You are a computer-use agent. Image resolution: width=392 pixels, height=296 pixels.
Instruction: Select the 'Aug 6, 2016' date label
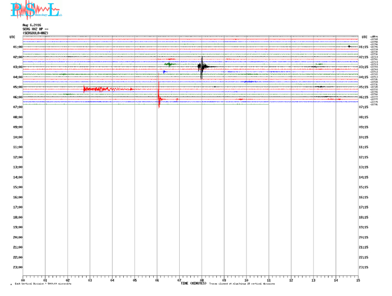(x=33, y=25)
